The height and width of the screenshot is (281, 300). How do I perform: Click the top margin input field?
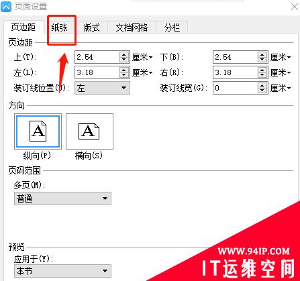point(97,57)
